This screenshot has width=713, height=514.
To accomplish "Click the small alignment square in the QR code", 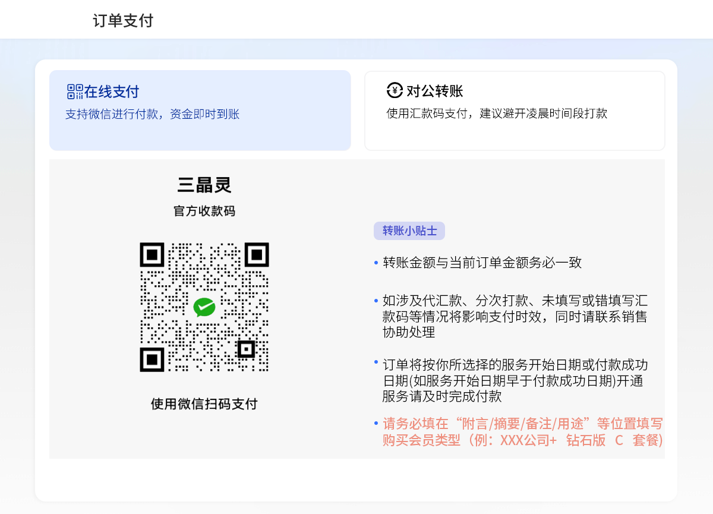I will coord(245,349).
